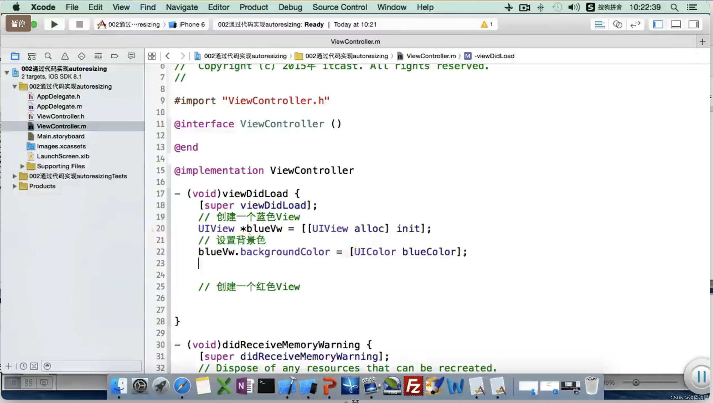Collapse the 002通过代码实现autoresizing target folder

pos(15,86)
